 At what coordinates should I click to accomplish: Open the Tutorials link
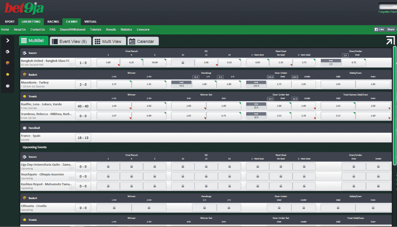[96, 29]
